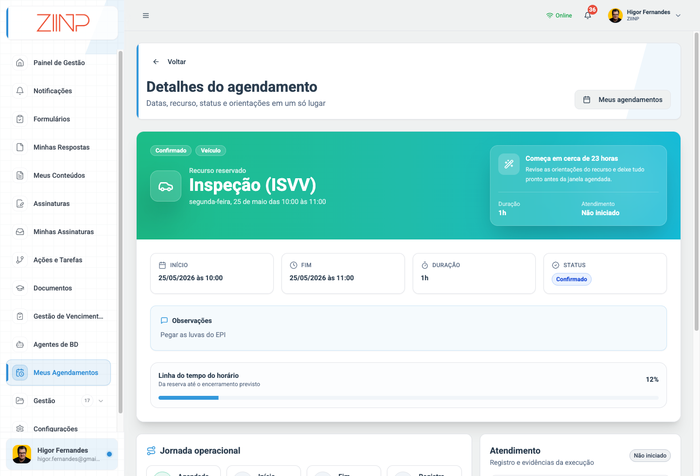Click the ZIINP logo
The height and width of the screenshot is (476, 700).
[63, 23]
